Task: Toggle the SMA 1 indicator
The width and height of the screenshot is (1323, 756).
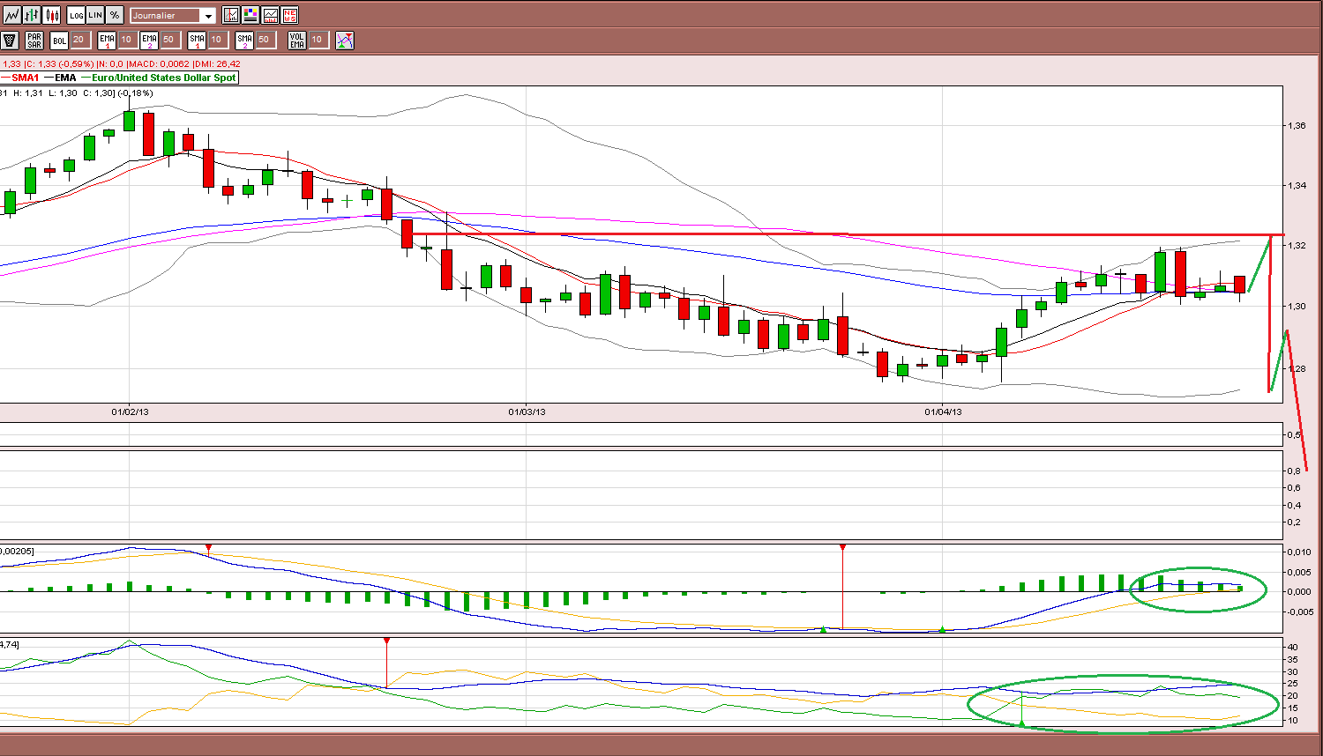Action: click(197, 40)
